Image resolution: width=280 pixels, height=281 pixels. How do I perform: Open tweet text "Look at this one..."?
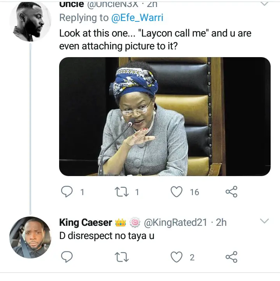pyautogui.click(x=155, y=39)
